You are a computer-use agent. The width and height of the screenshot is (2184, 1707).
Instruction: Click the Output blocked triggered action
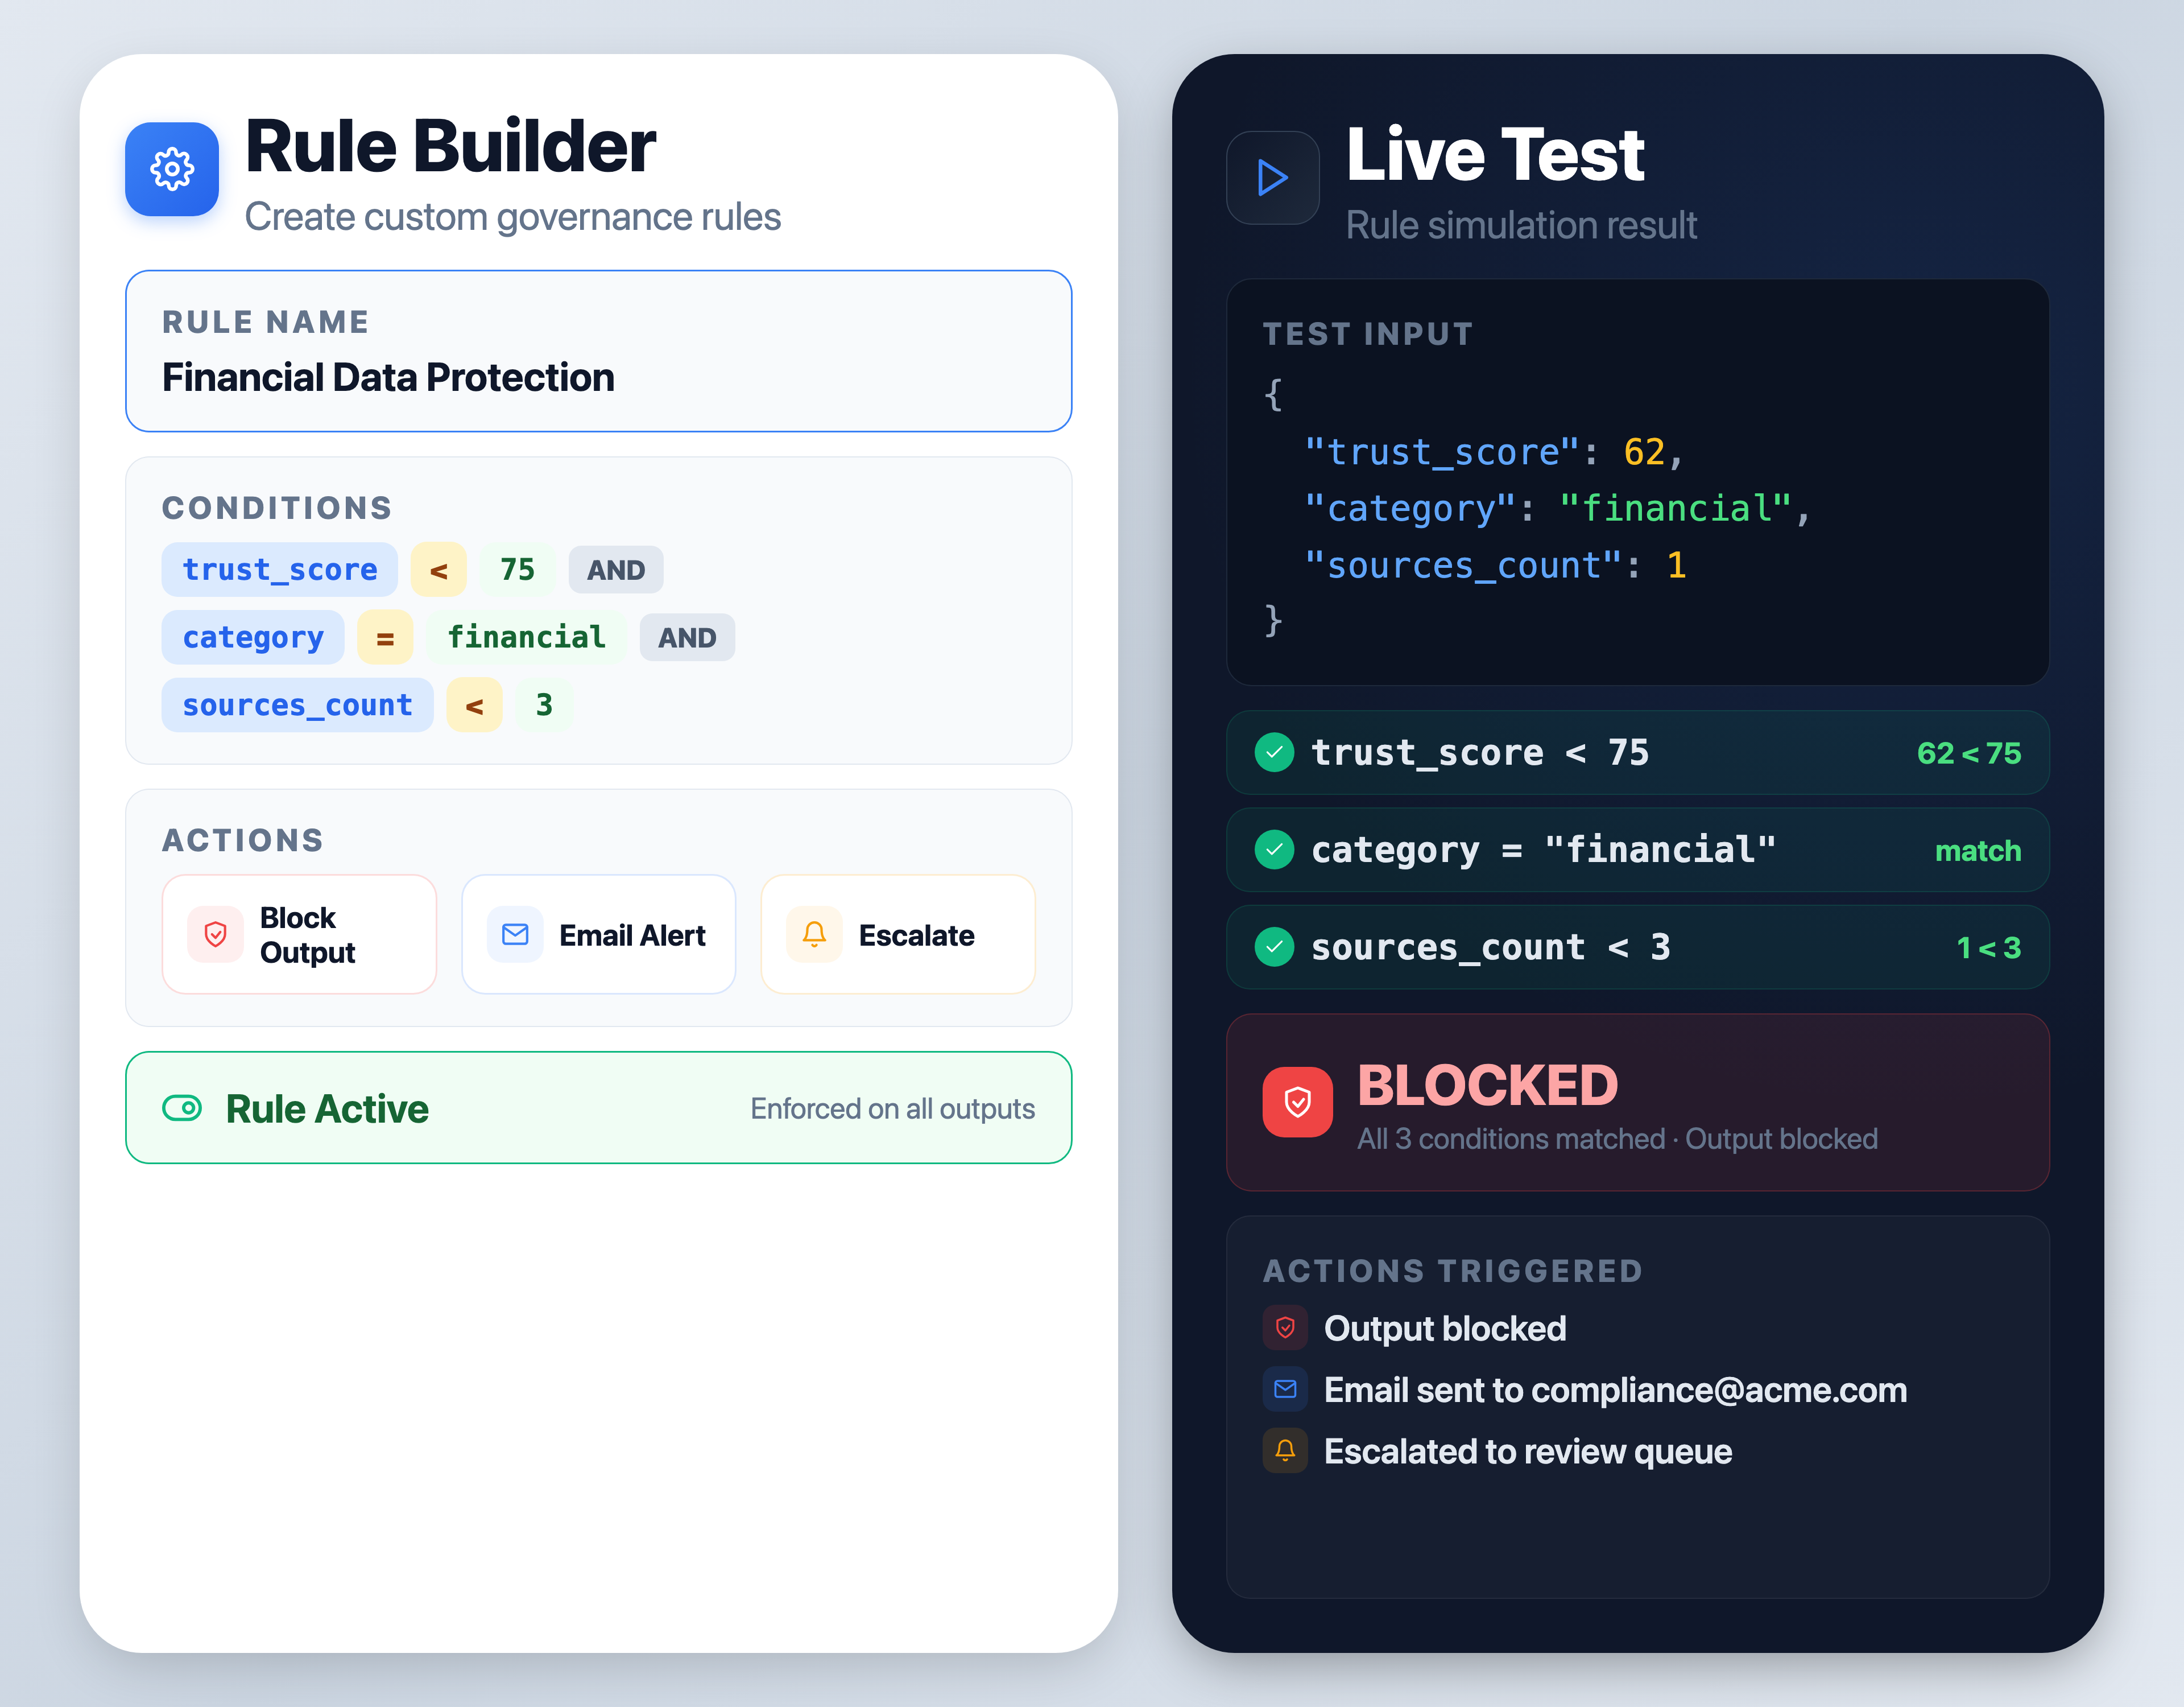click(1444, 1329)
